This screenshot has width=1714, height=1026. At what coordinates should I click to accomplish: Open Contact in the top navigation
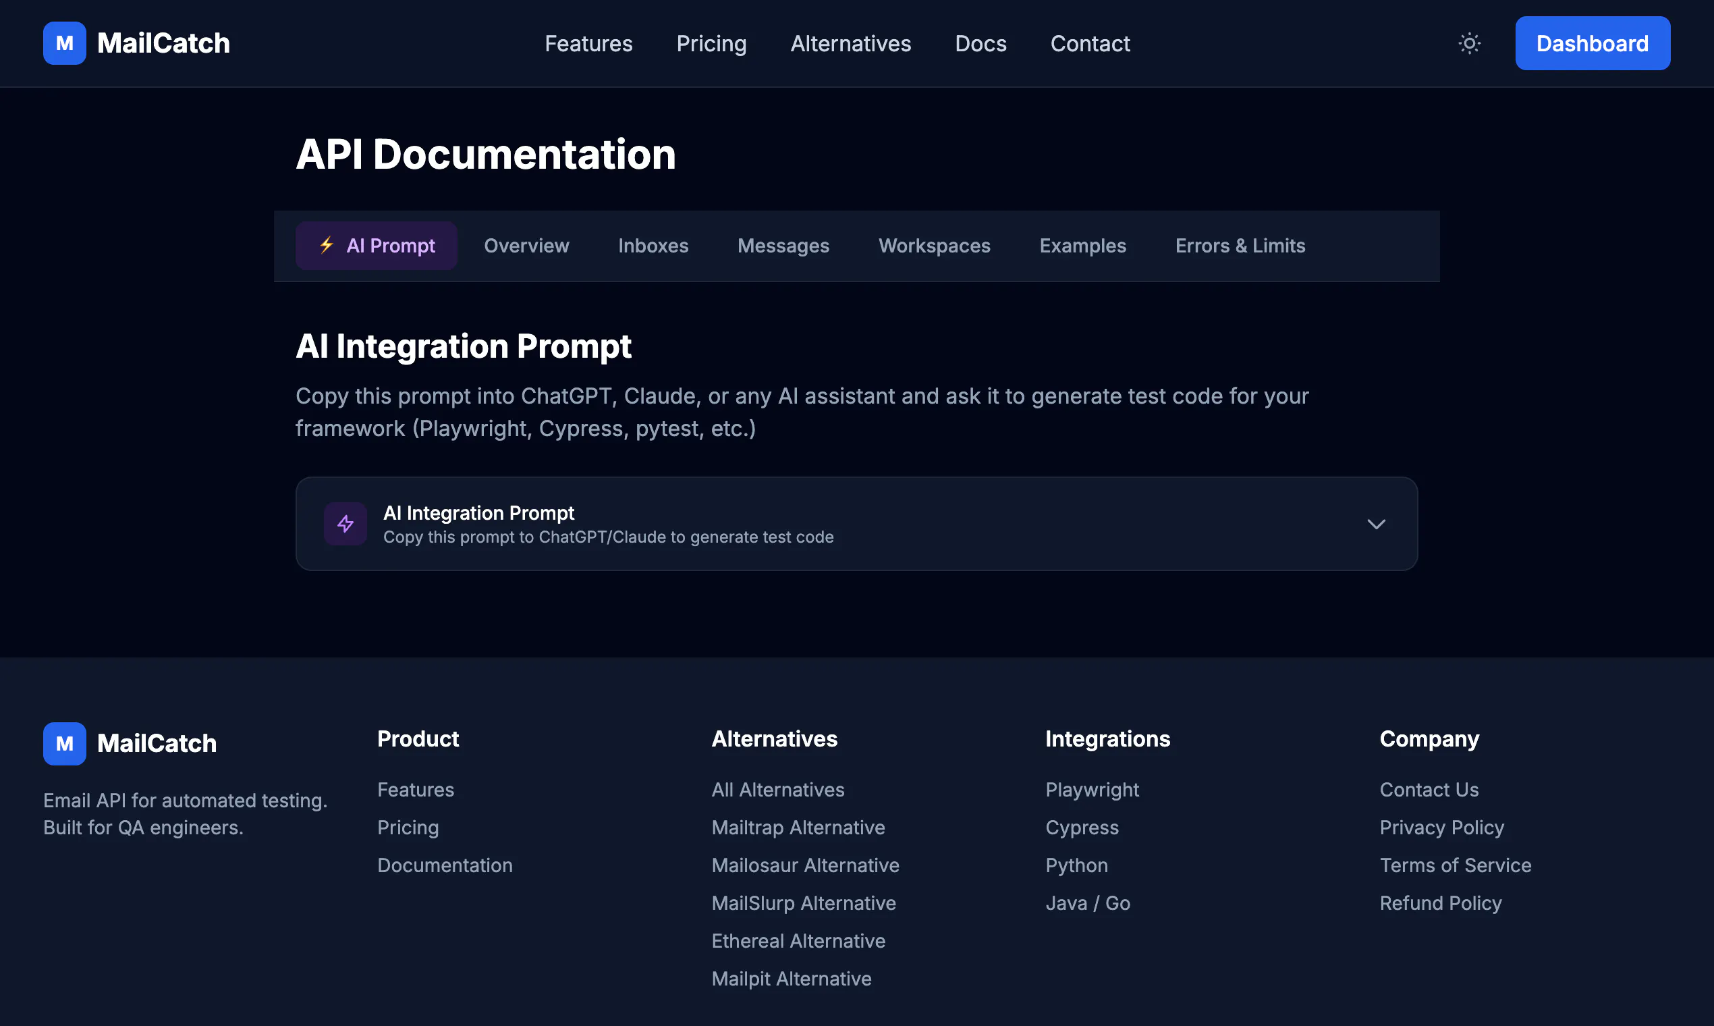(x=1090, y=44)
